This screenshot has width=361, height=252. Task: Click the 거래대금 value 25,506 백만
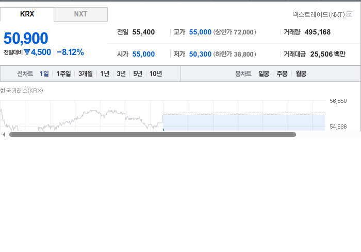pos(327,54)
